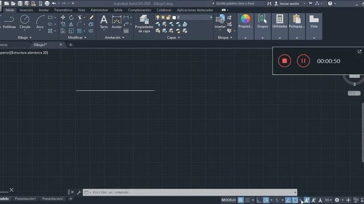The width and height of the screenshot is (364, 204).
Task: Select the Polilínea drawing tool
Action: tap(9, 22)
